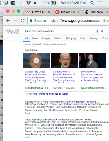Select the Videos results tab
This screenshot has height=141, width=109.
(x=58, y=38)
